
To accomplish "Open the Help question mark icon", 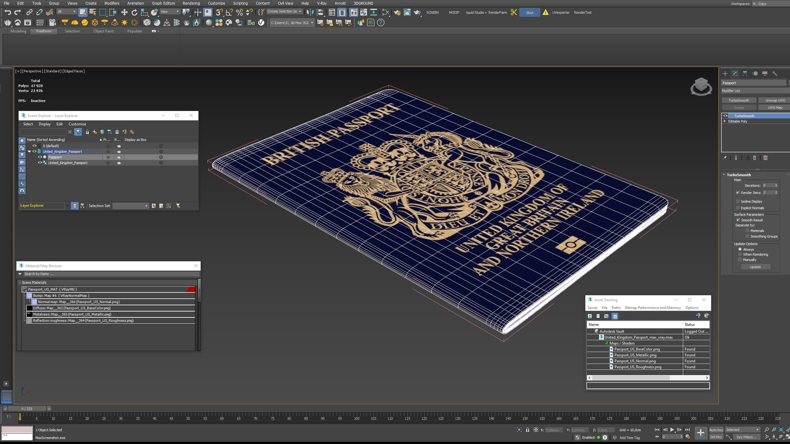I will [x=381, y=23].
